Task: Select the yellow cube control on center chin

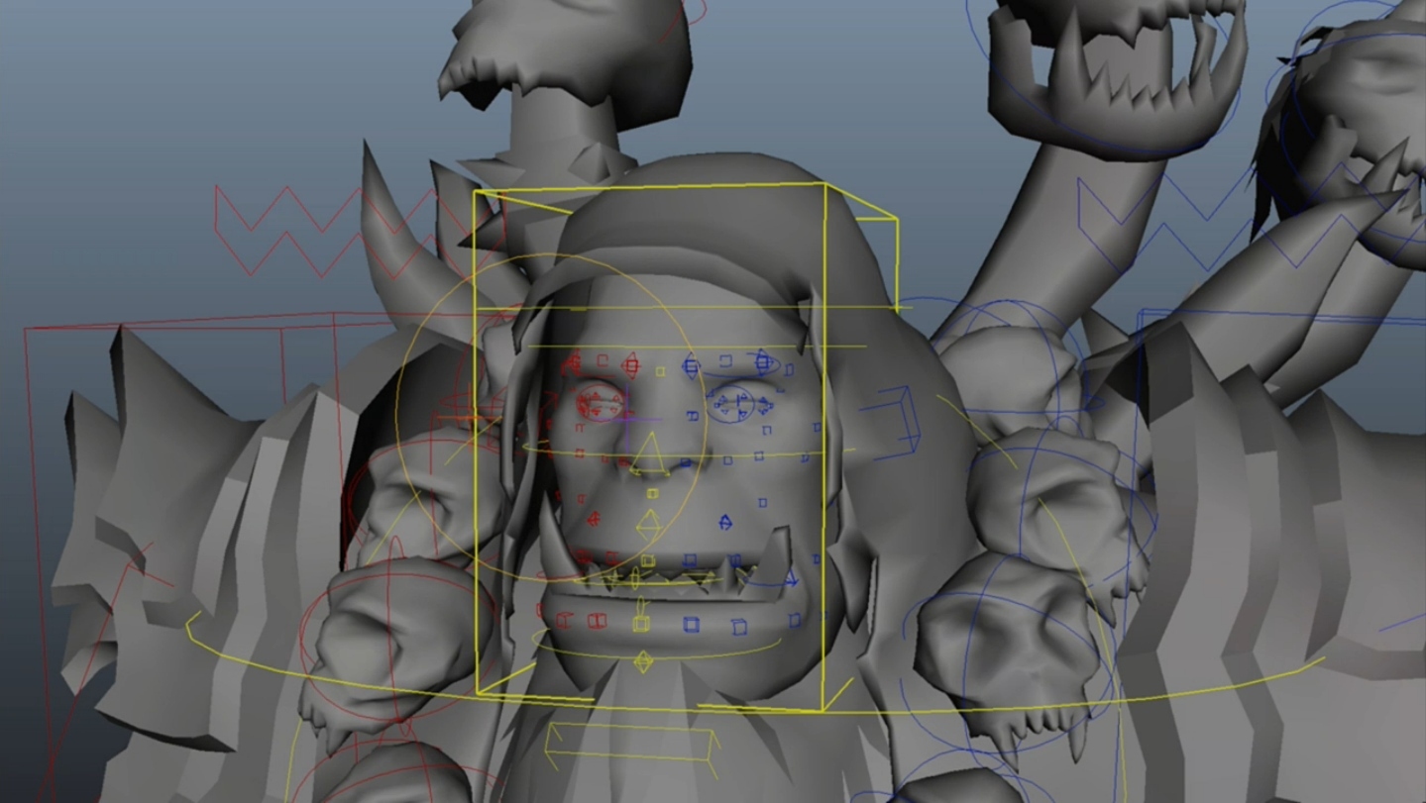Action: click(x=641, y=624)
